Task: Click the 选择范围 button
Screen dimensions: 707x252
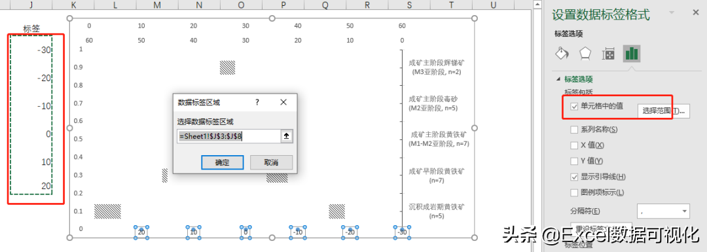Action: pos(663,111)
